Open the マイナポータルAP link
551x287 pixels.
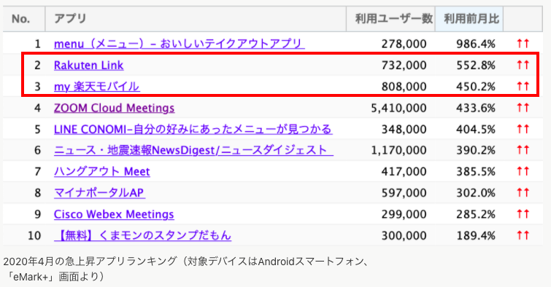click(99, 192)
